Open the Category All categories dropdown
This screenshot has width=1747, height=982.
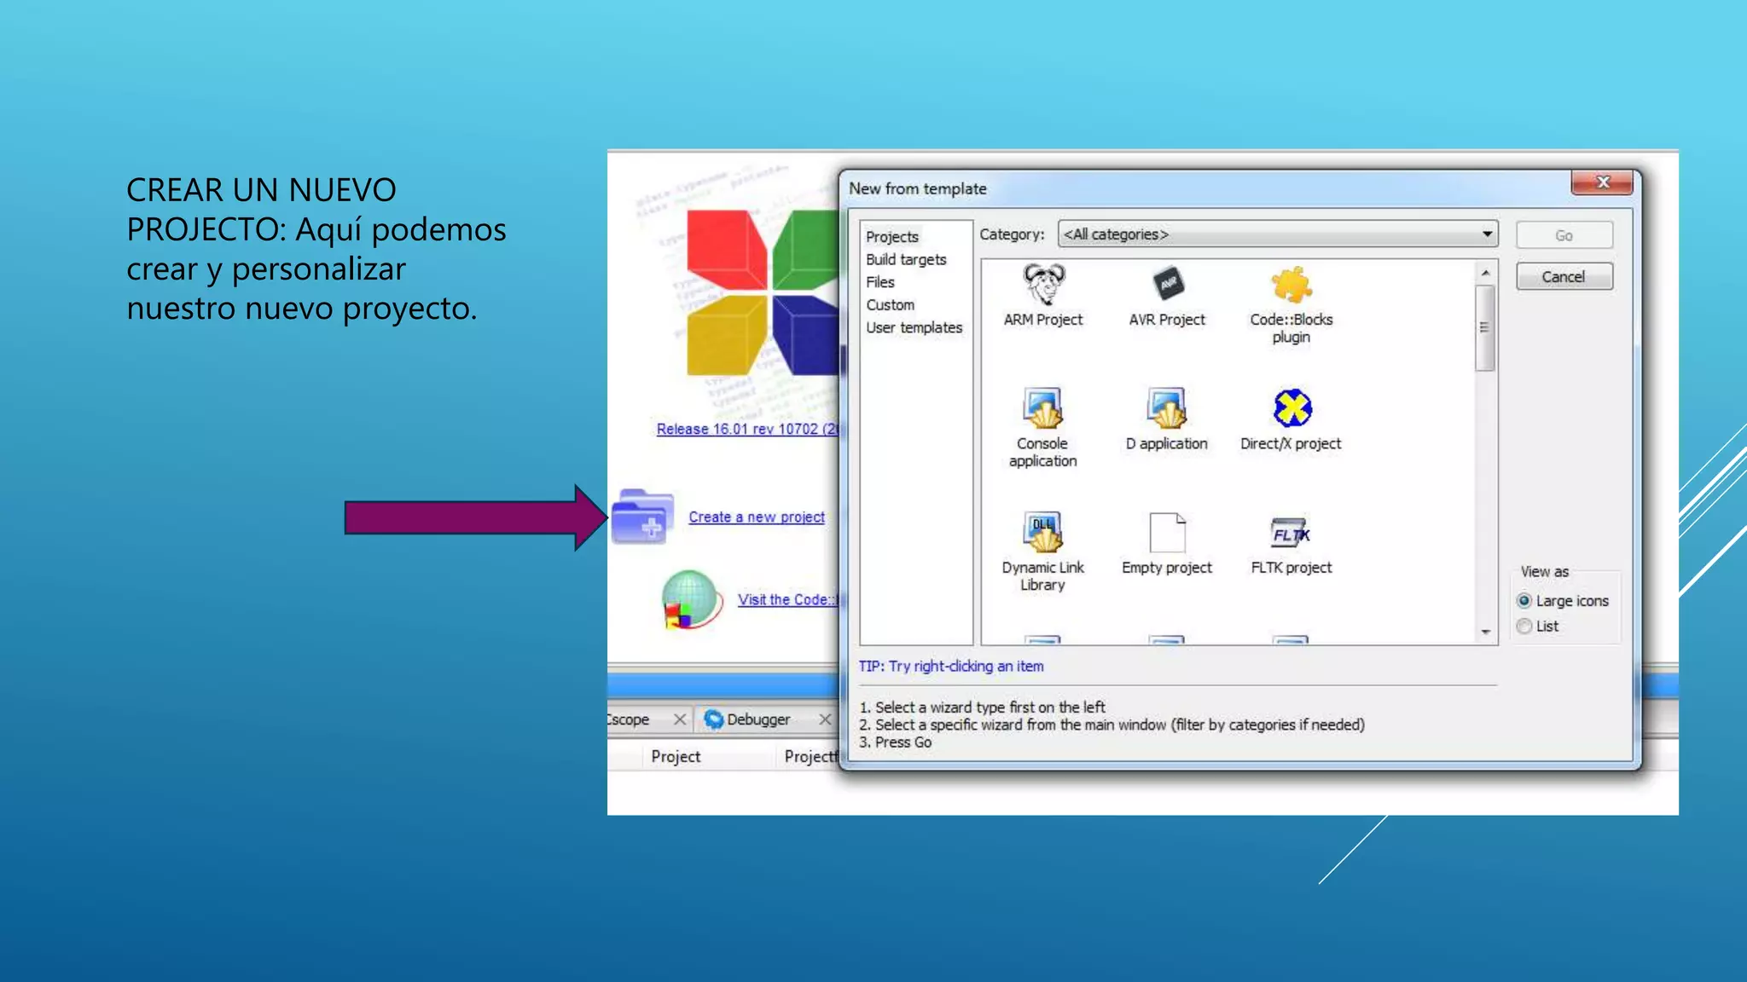click(x=1277, y=234)
